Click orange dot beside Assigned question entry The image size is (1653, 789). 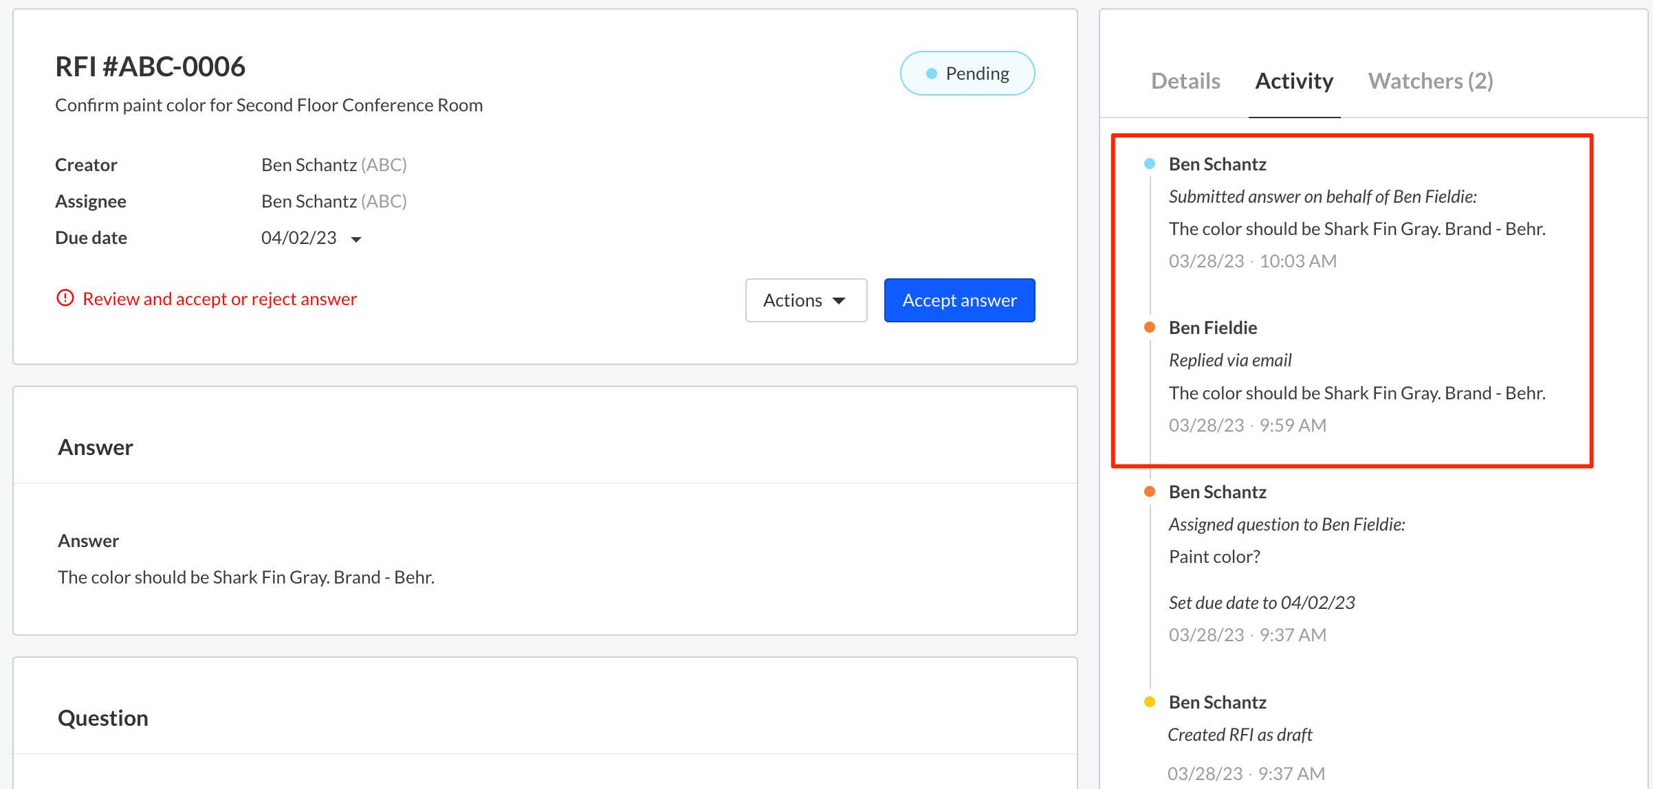coord(1149,491)
